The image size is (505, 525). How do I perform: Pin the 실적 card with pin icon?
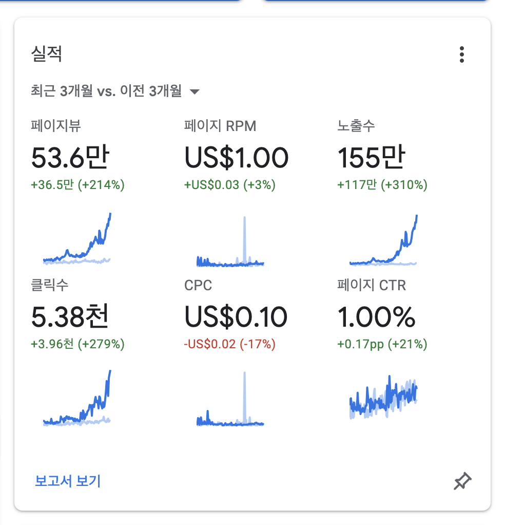coord(462,481)
